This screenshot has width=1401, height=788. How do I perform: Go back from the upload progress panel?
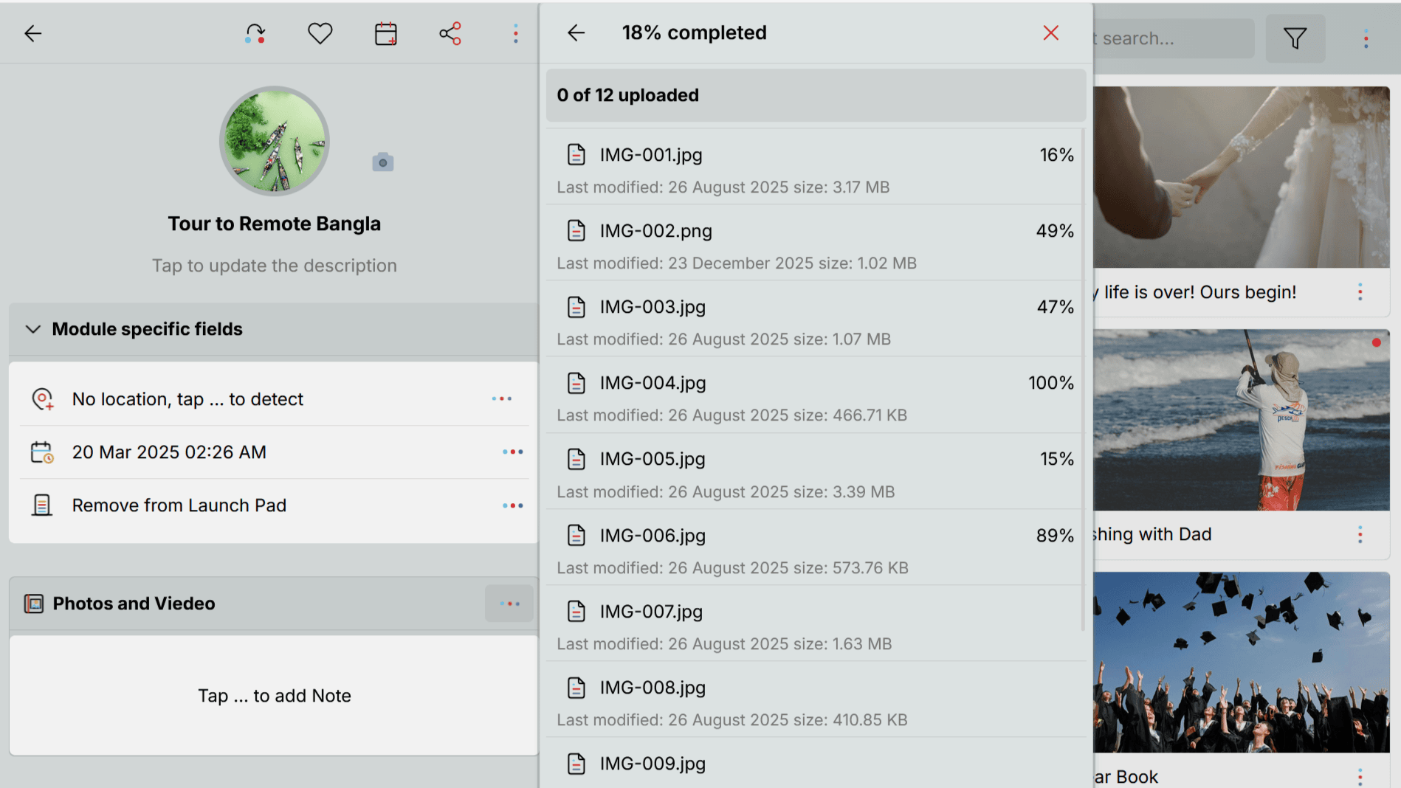click(576, 32)
